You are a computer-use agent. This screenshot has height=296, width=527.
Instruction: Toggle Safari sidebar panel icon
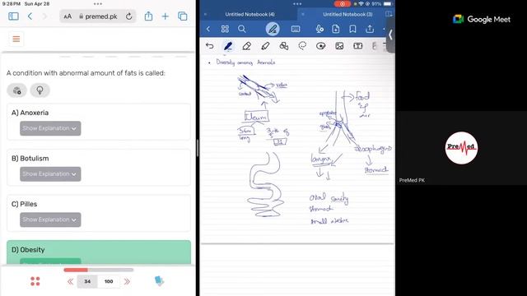click(x=13, y=16)
